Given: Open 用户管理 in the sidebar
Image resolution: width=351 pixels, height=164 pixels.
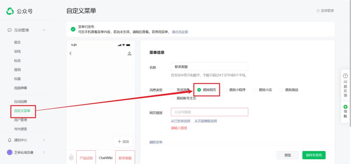Looking at the screenshot, I should (x=21, y=120).
